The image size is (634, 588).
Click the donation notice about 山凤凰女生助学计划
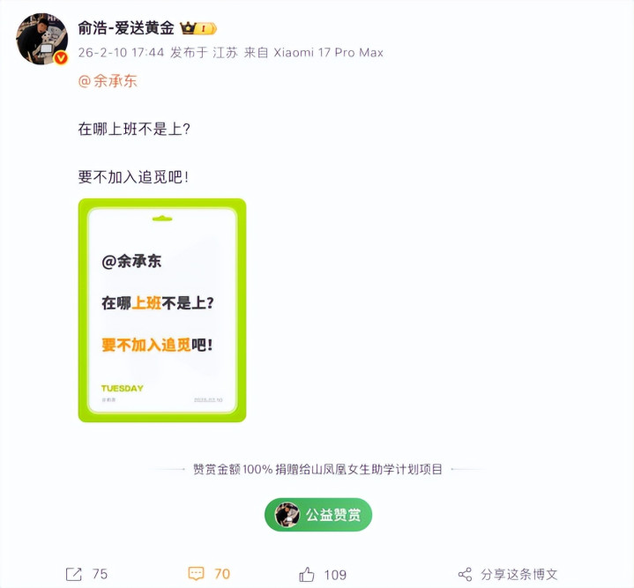pos(317,469)
